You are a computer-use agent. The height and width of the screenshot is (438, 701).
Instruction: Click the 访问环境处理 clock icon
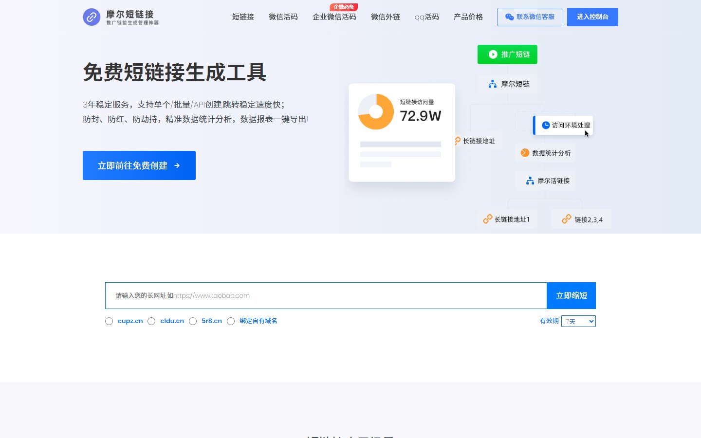[546, 125]
